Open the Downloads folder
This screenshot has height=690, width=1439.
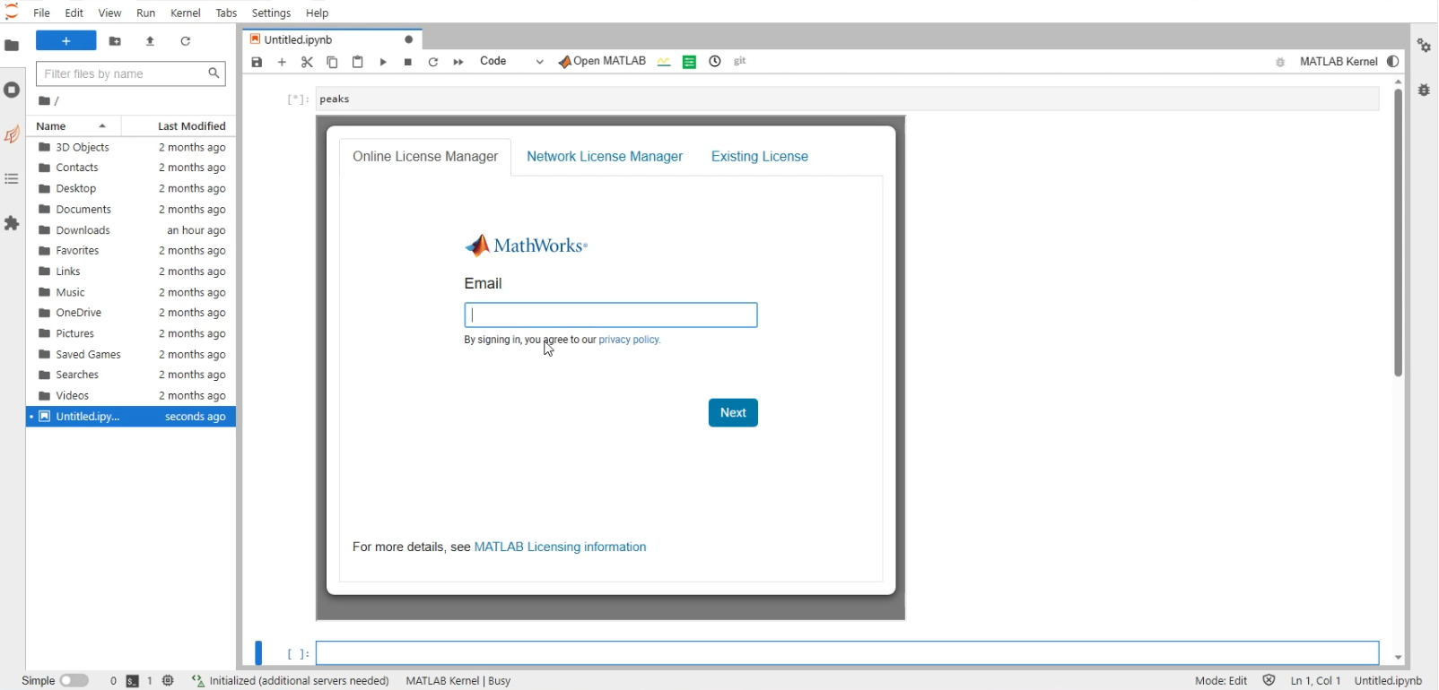coord(131,230)
